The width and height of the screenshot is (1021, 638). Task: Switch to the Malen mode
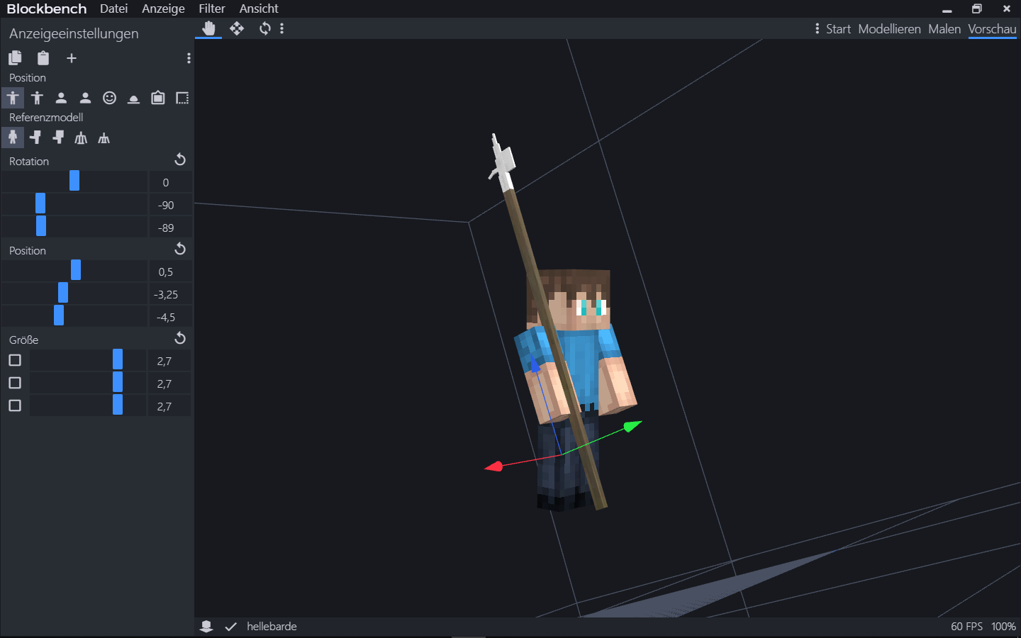[944, 29]
